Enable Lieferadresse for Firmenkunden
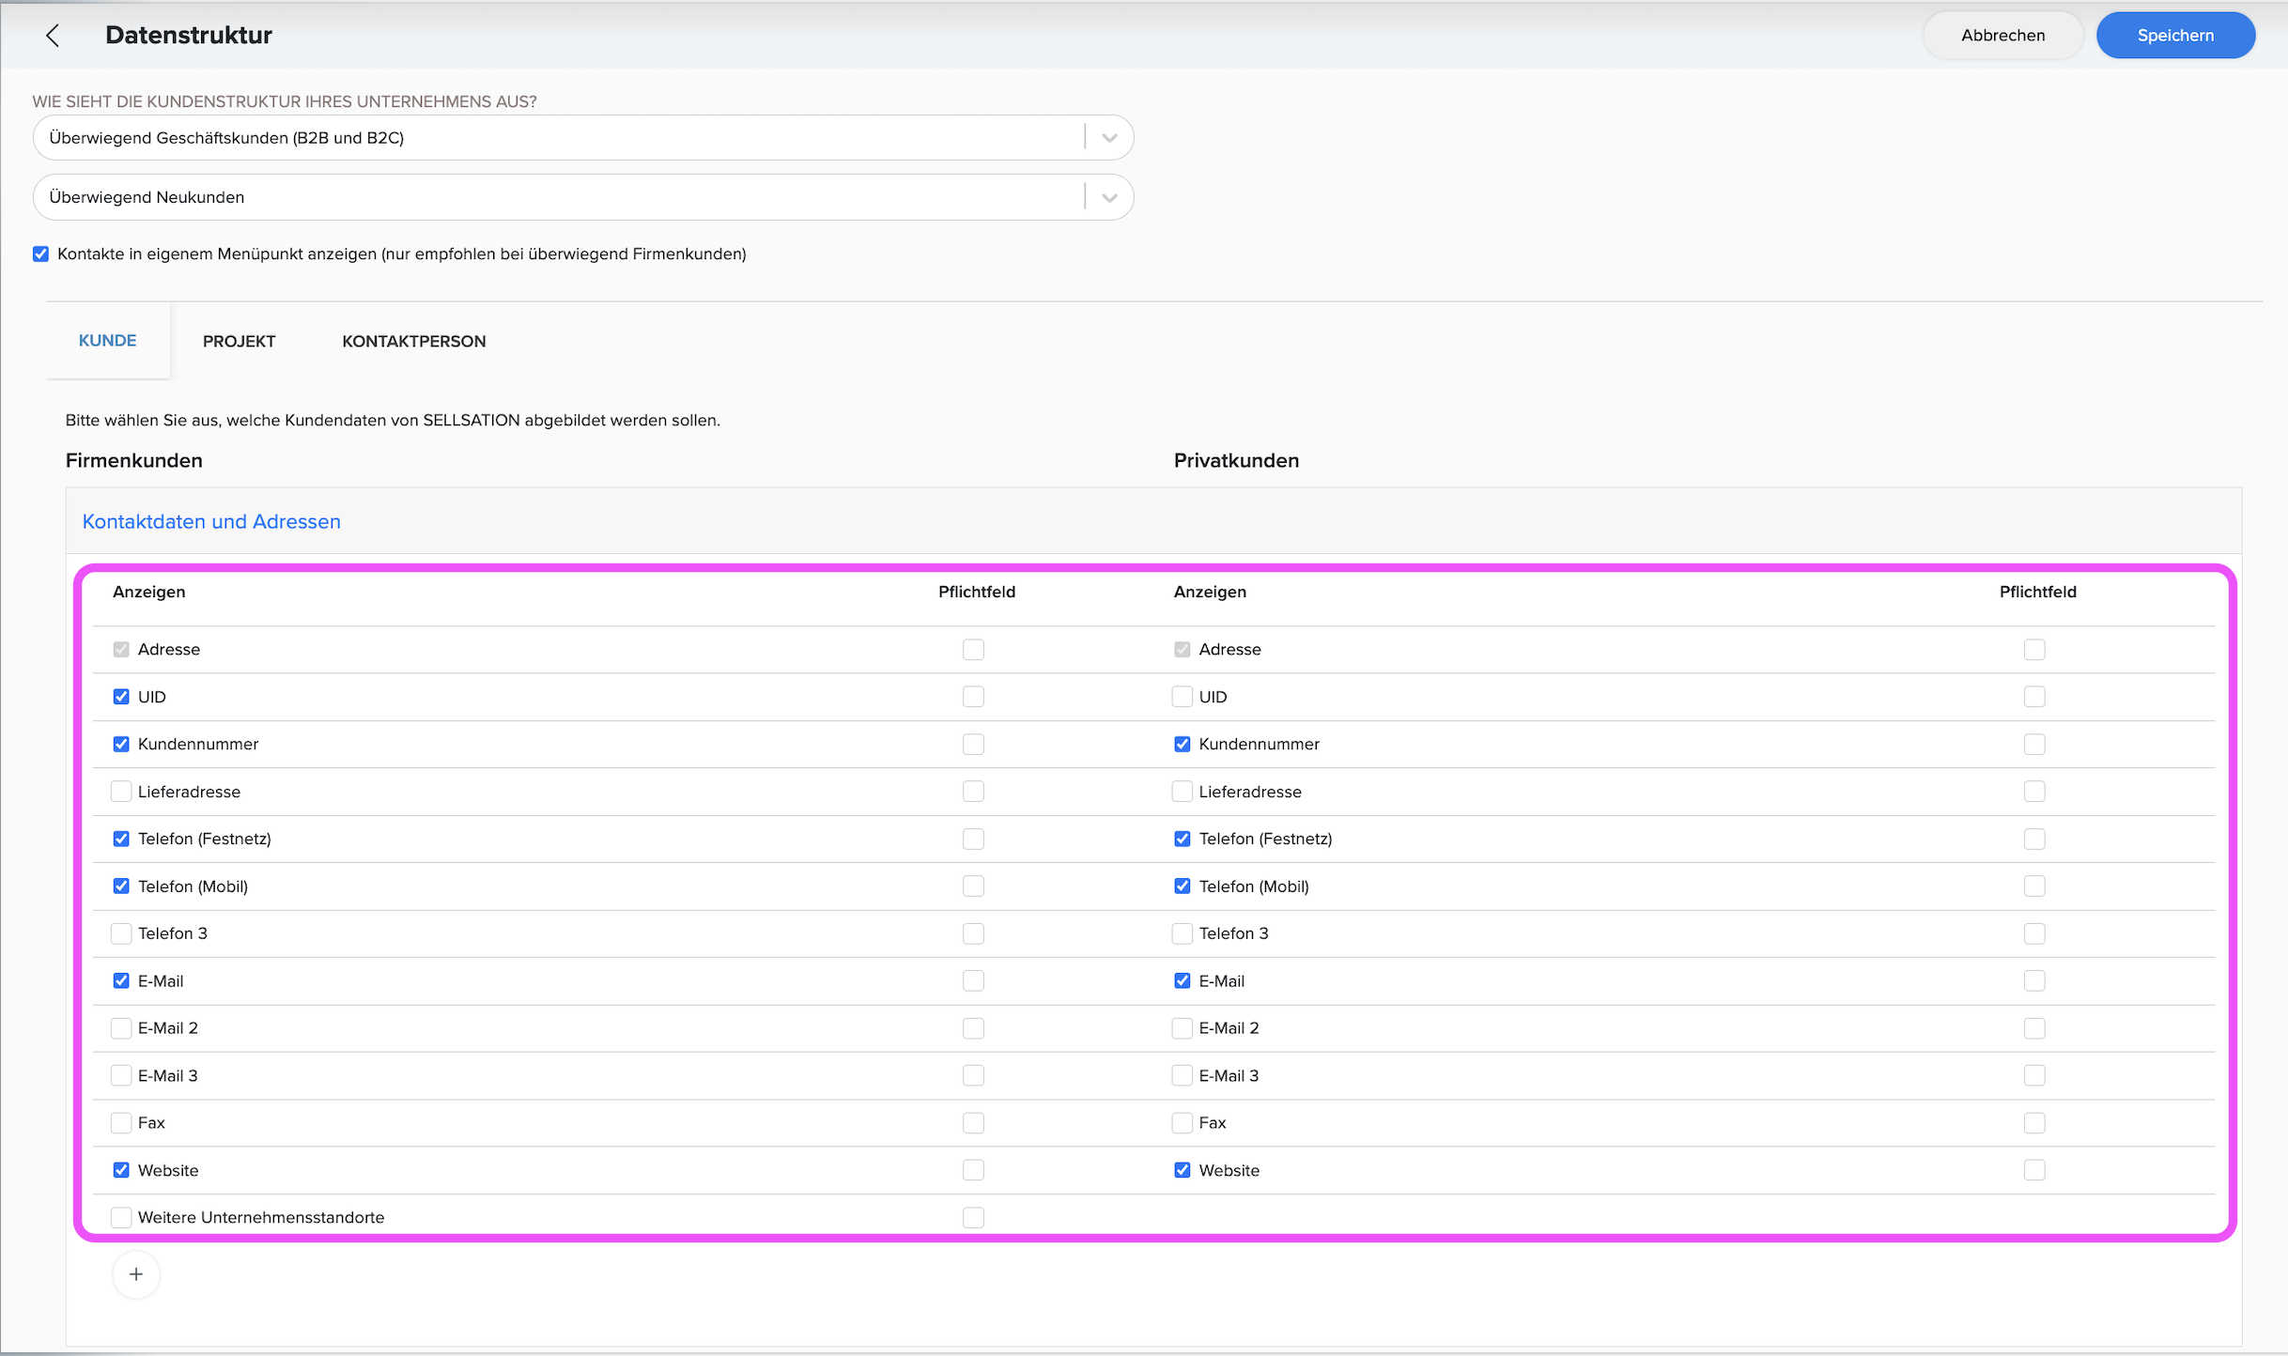The width and height of the screenshot is (2288, 1356). pyautogui.click(x=121, y=792)
